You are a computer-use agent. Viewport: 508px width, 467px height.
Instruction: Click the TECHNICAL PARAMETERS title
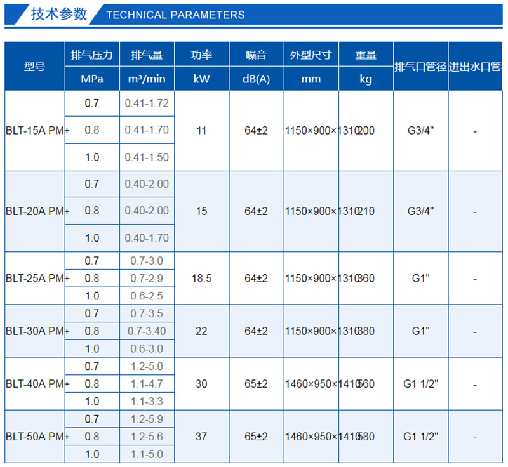(x=175, y=15)
